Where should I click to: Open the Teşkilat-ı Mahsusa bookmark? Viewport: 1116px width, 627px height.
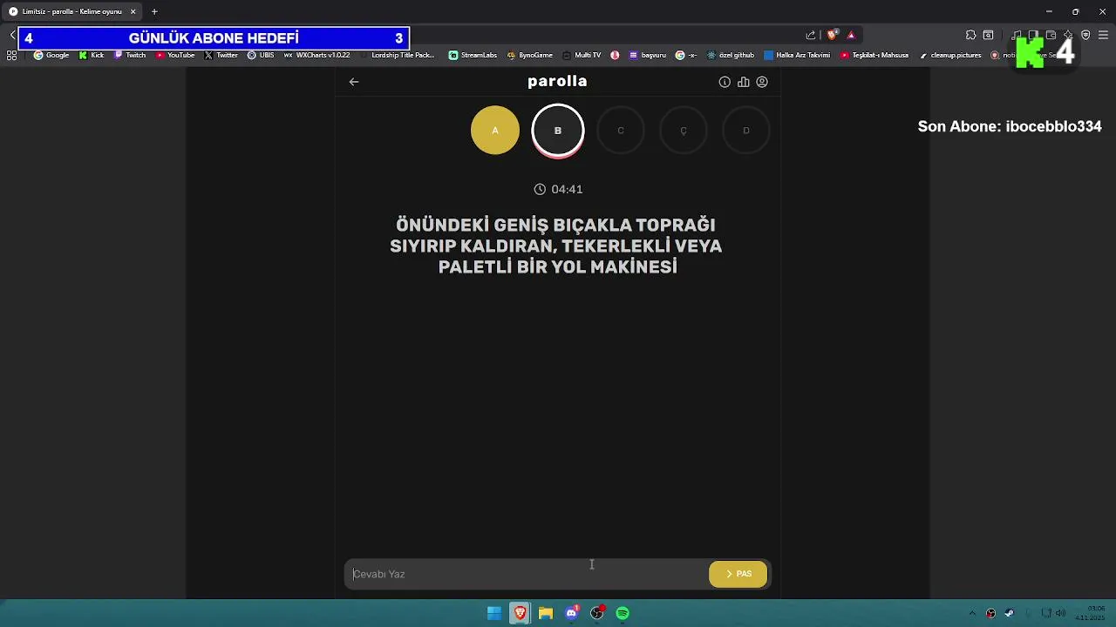[874, 55]
